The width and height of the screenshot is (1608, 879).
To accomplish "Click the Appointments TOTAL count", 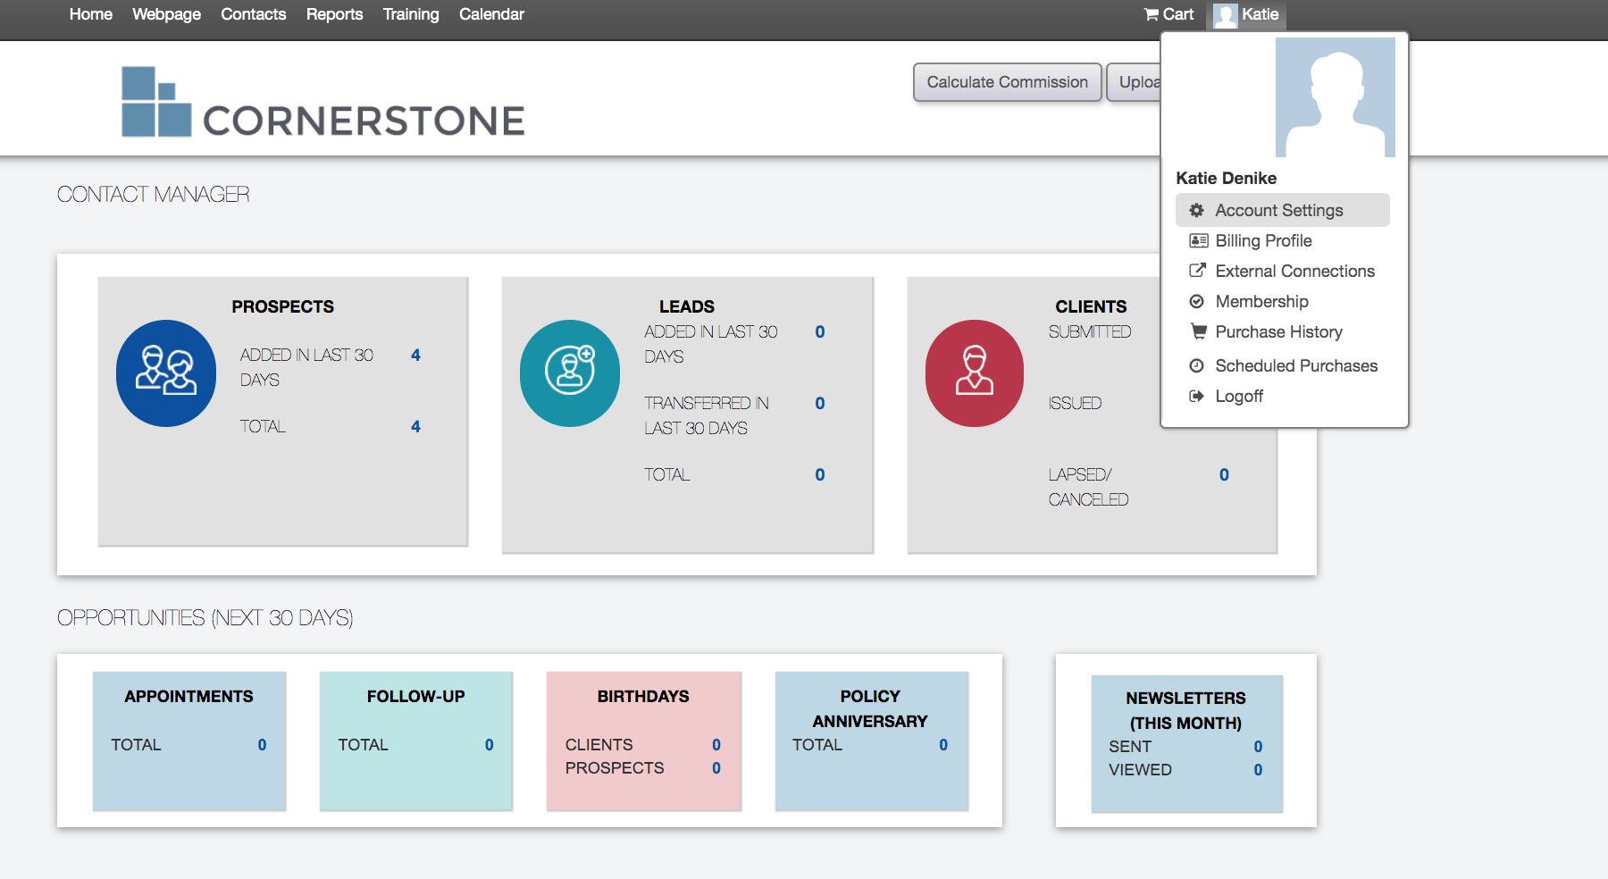I will [262, 744].
